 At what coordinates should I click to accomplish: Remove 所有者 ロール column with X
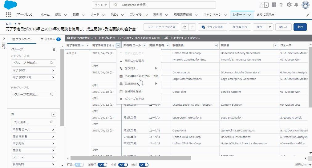click(x=53, y=130)
